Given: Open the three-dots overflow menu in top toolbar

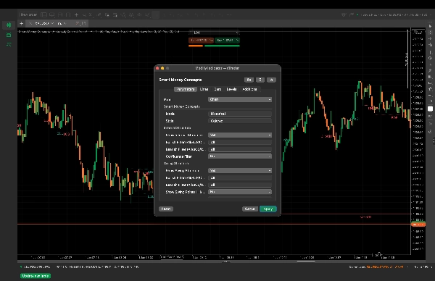Looking at the screenshot, I should [229, 14].
